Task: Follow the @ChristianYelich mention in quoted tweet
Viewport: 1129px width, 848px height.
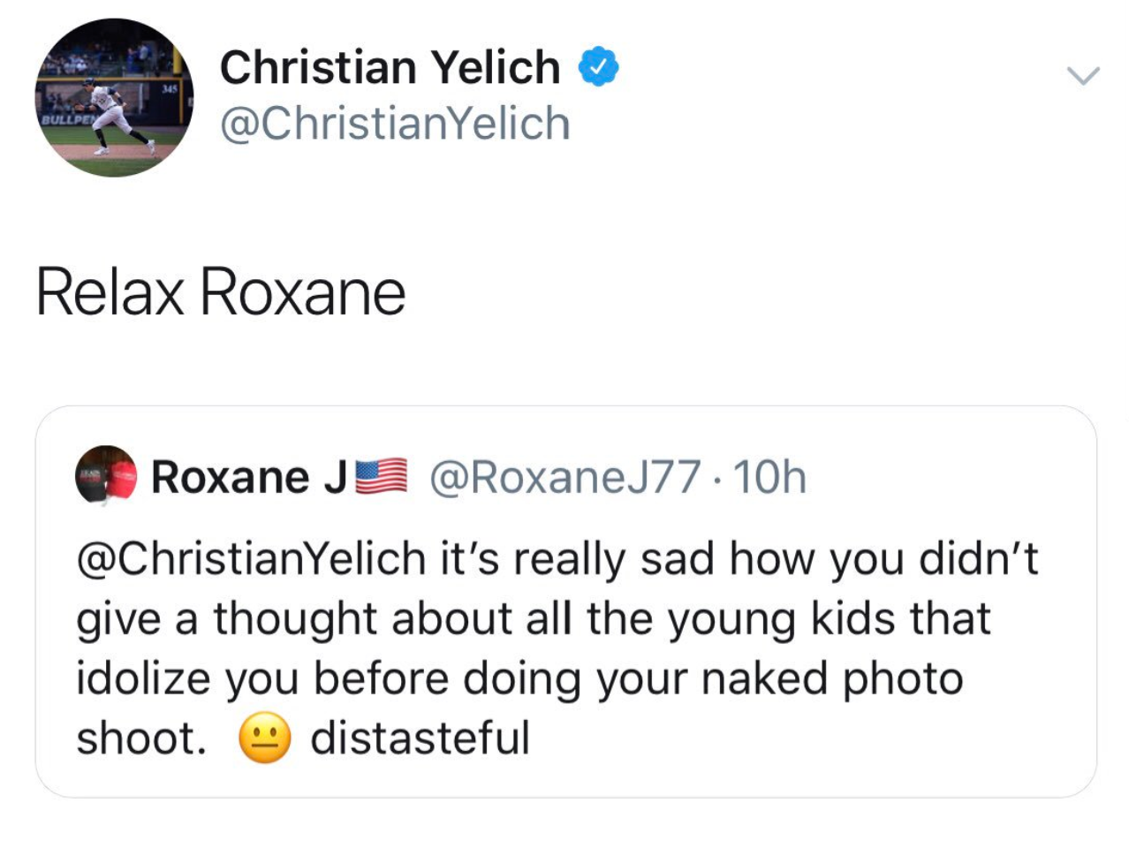Action: click(x=252, y=559)
